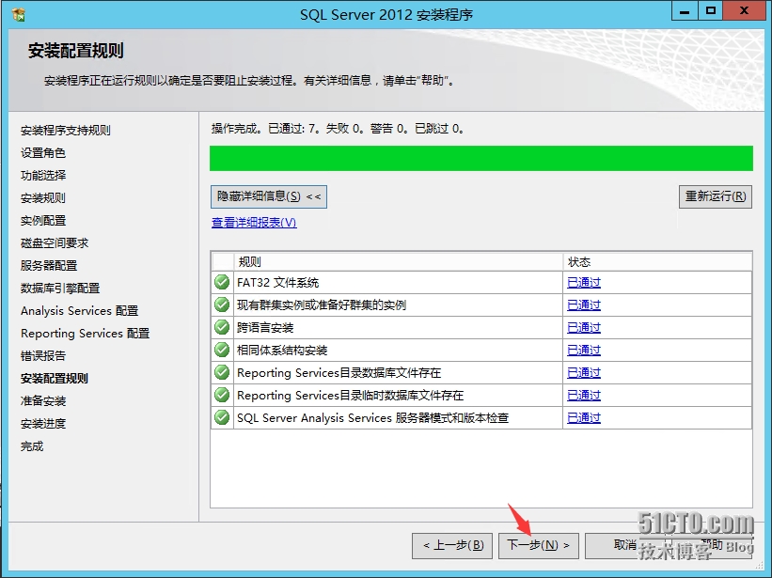Image resolution: width=772 pixels, height=578 pixels.
Task: Select Reporting Services 配置 step
Action: tap(86, 334)
